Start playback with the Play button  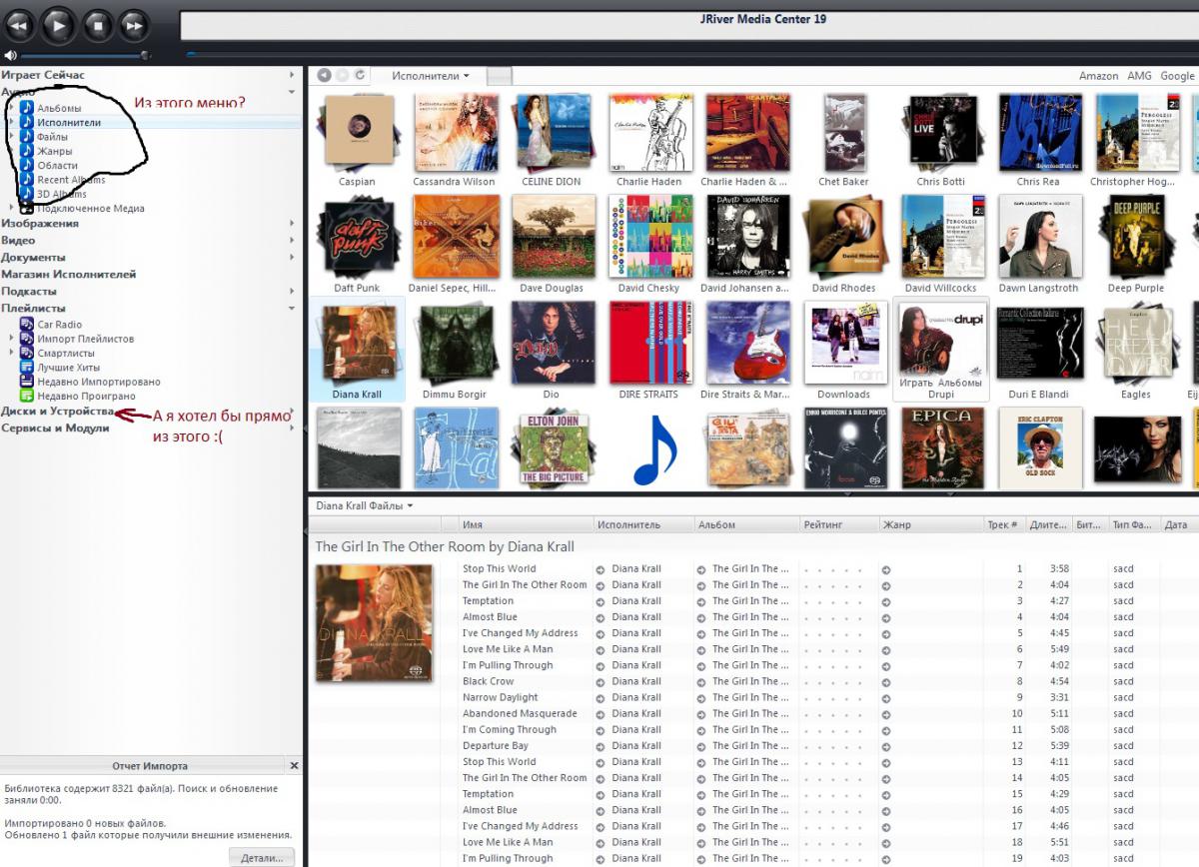59,24
